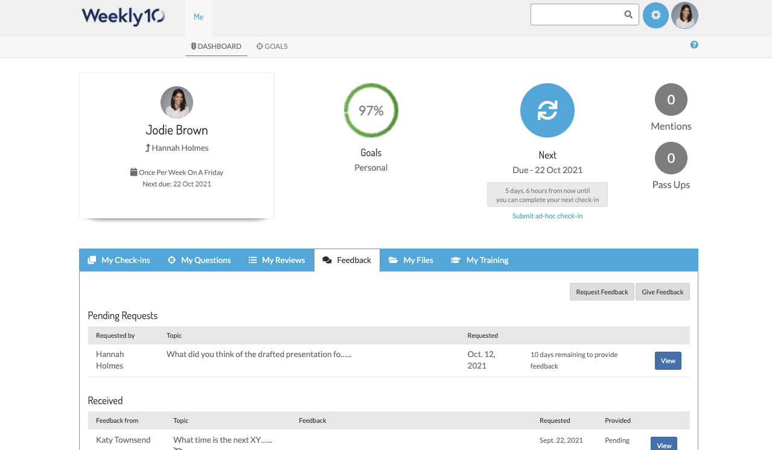Click the Goals crosshair icon in navigation
Viewport: 772px width, 450px height.
tap(259, 46)
